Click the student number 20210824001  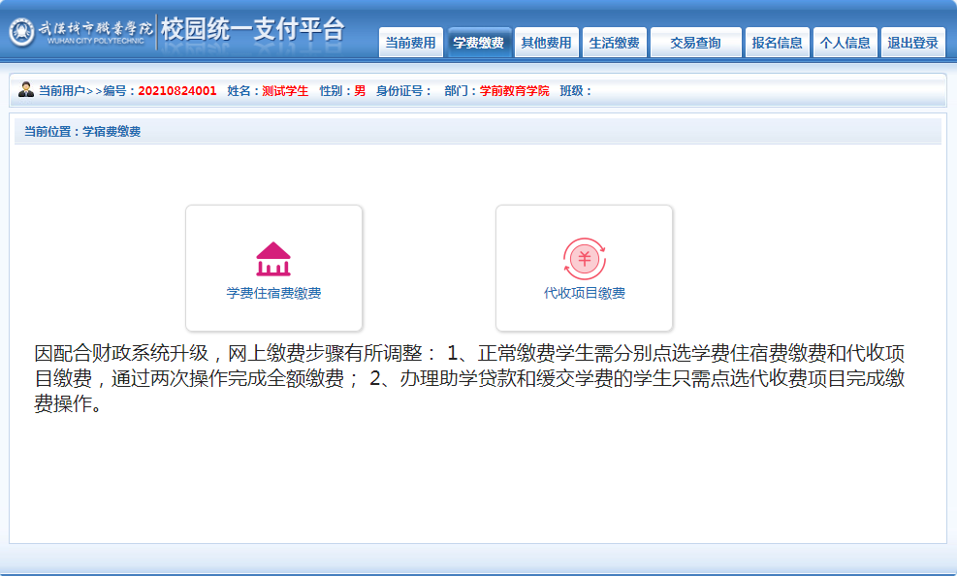click(177, 91)
